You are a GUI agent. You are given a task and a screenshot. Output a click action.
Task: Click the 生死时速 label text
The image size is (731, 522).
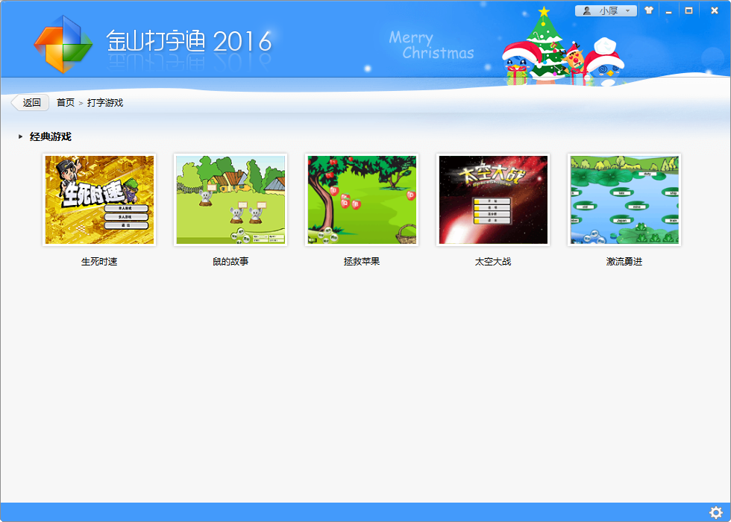click(x=99, y=262)
